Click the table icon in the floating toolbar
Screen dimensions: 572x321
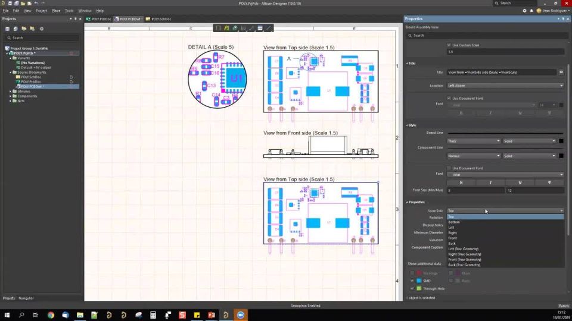coord(260,28)
